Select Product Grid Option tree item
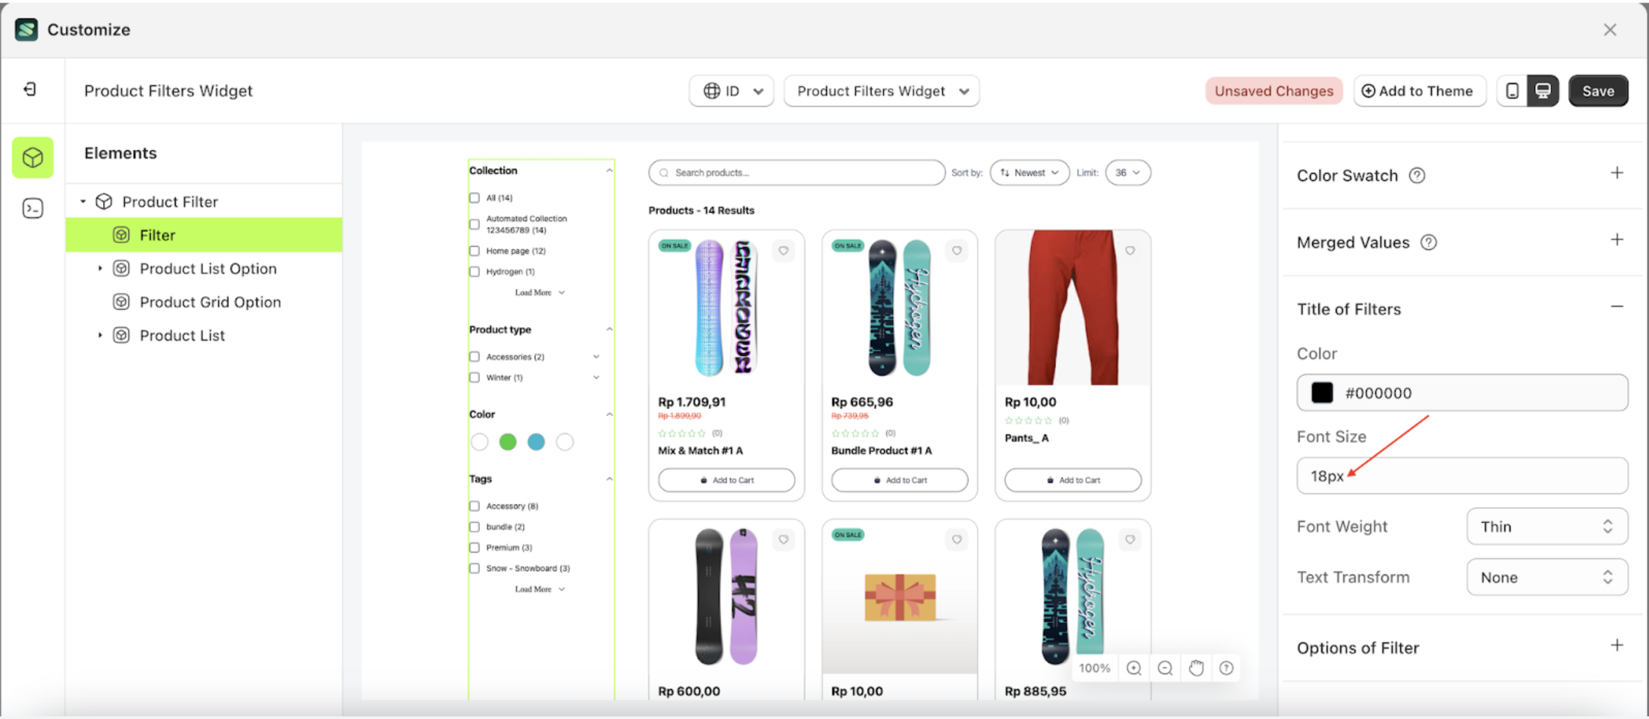Image resolution: width=1649 pixels, height=719 pixels. tap(210, 302)
